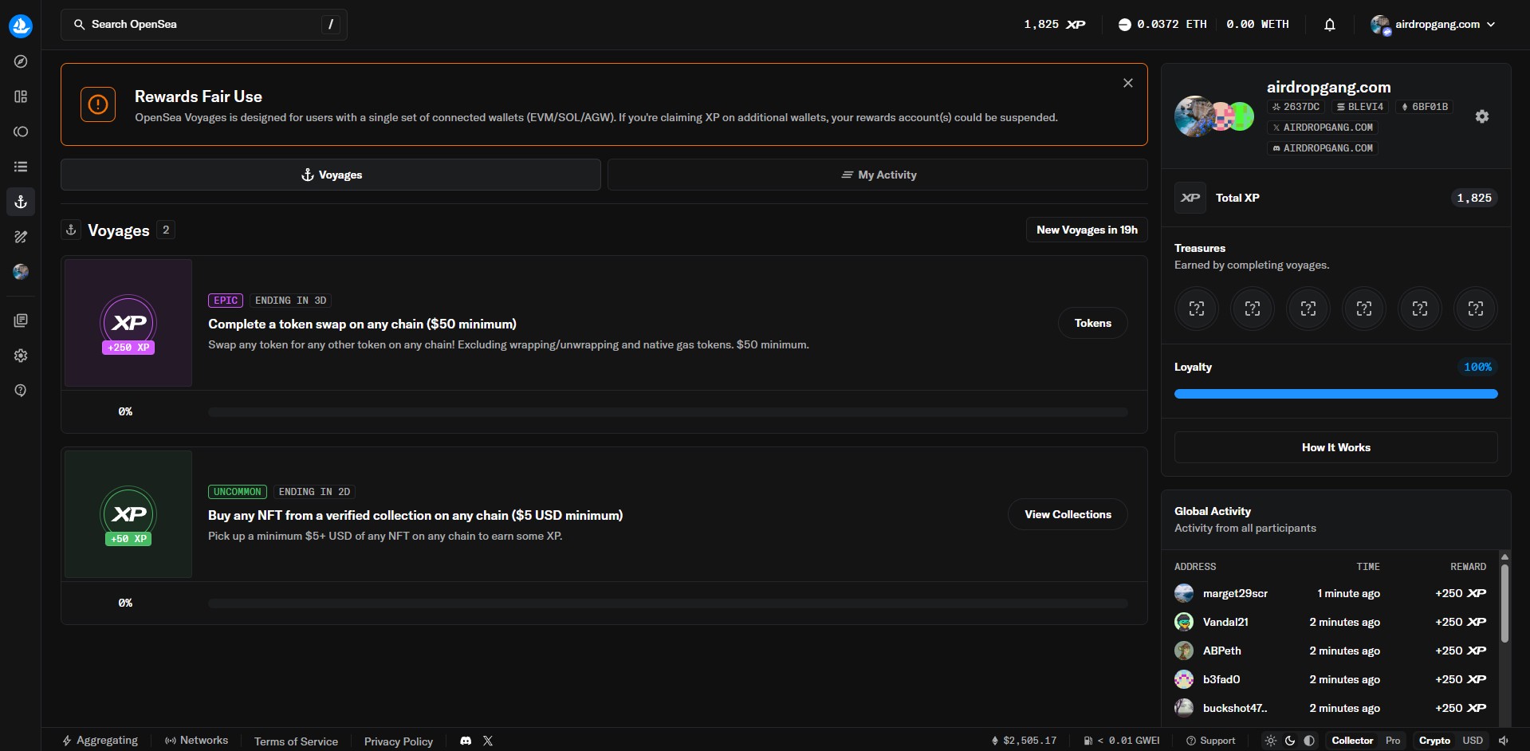Click the 1,825 XP header counter

point(1055,25)
